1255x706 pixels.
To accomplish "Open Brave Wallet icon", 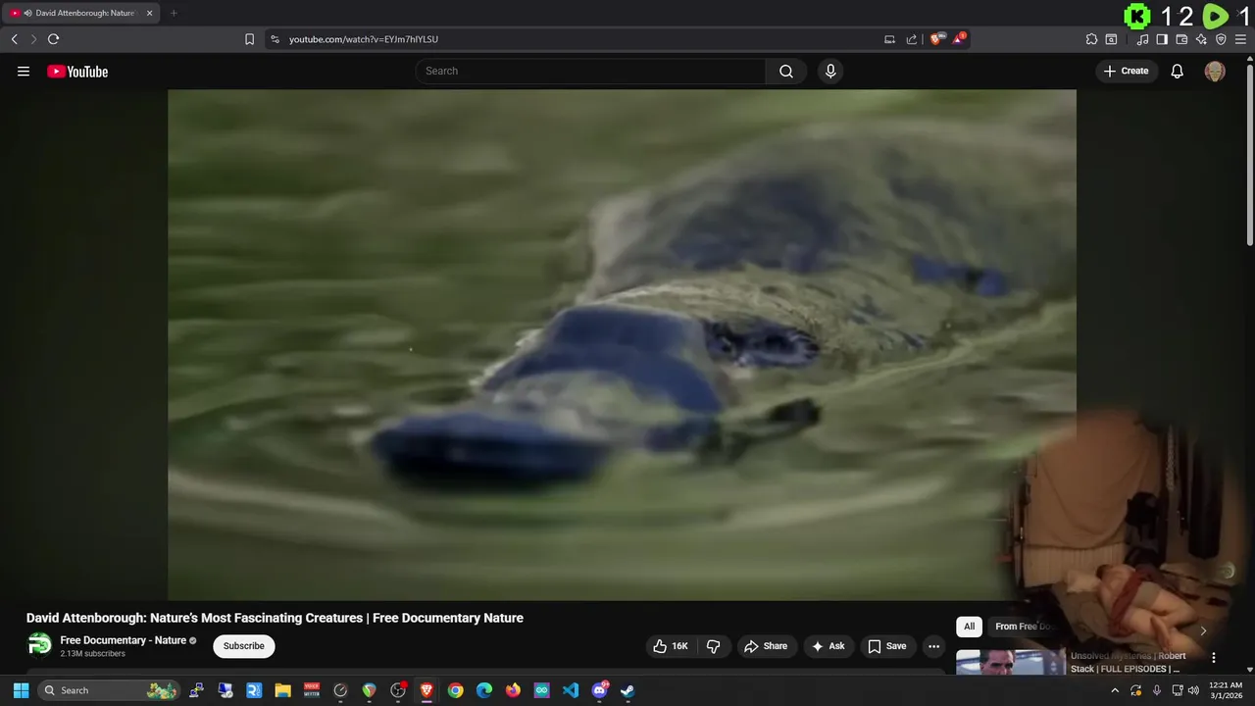I will tap(1181, 39).
